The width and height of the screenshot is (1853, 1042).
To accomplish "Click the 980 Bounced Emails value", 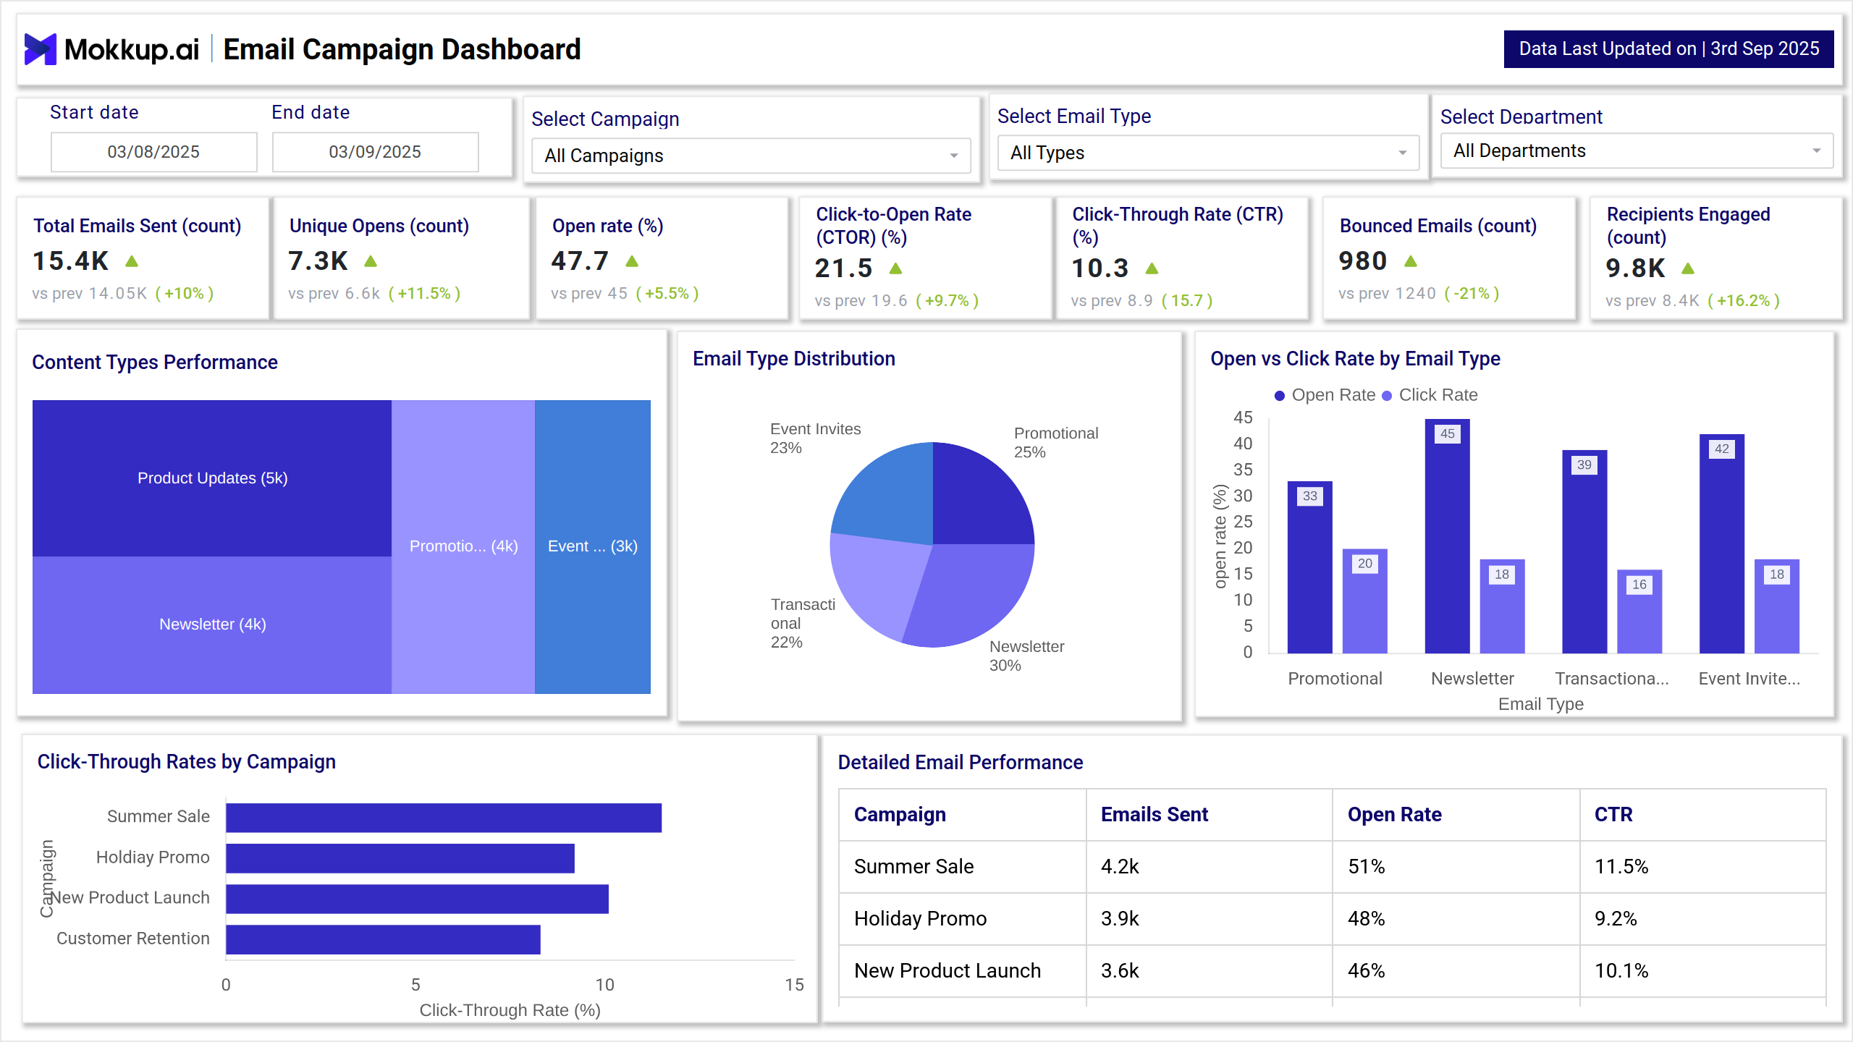I will [x=1363, y=261].
